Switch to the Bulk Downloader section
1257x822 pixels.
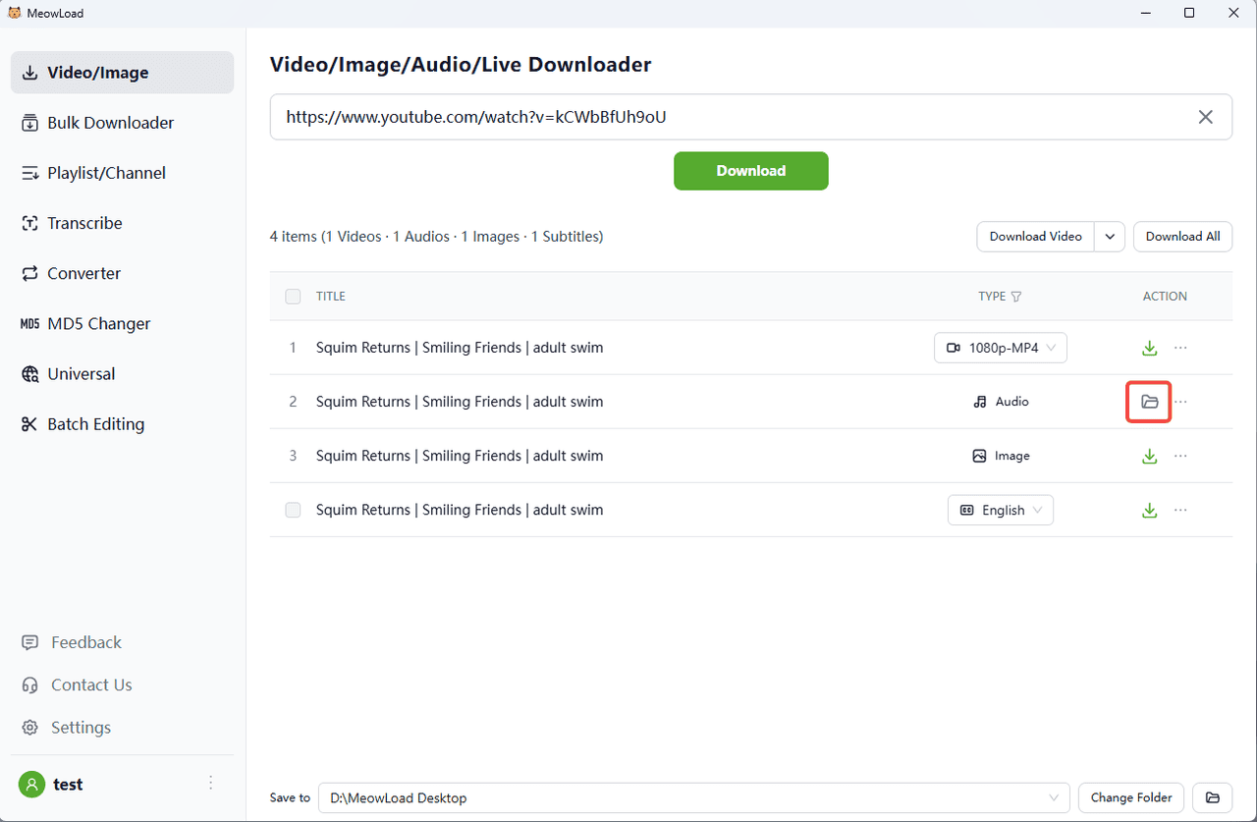[x=110, y=123]
